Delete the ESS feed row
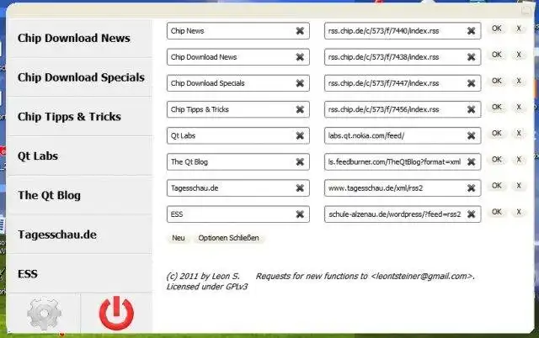 click(x=519, y=212)
